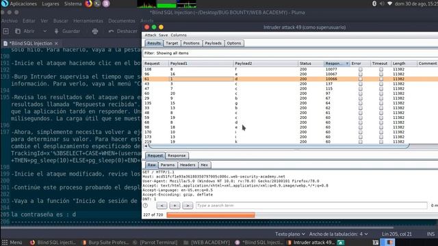Image resolution: width=438 pixels, height=246 pixels.
Task: Open network tray icon
Action: [x=389, y=3]
